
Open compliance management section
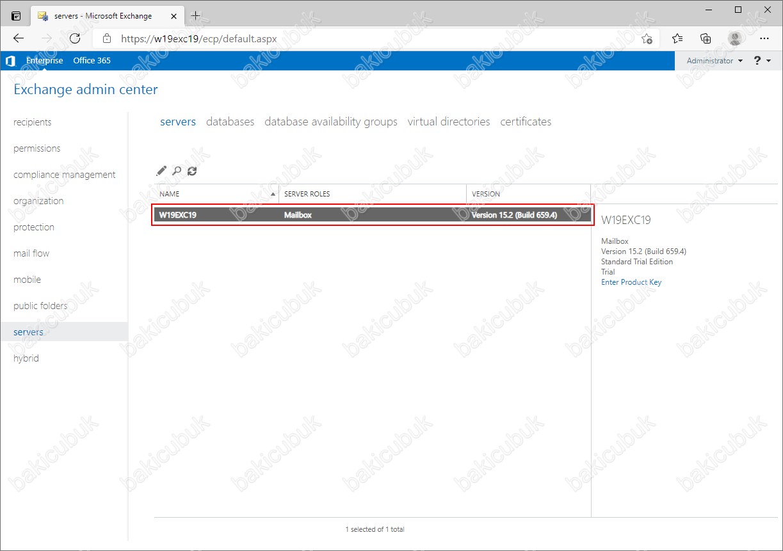pos(65,175)
